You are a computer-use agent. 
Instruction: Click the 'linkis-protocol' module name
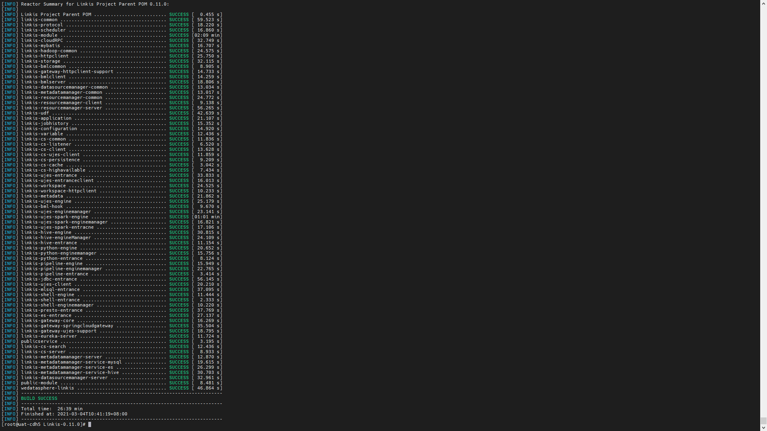42,25
